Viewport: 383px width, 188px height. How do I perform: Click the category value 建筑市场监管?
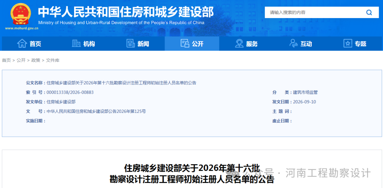tap(305, 93)
